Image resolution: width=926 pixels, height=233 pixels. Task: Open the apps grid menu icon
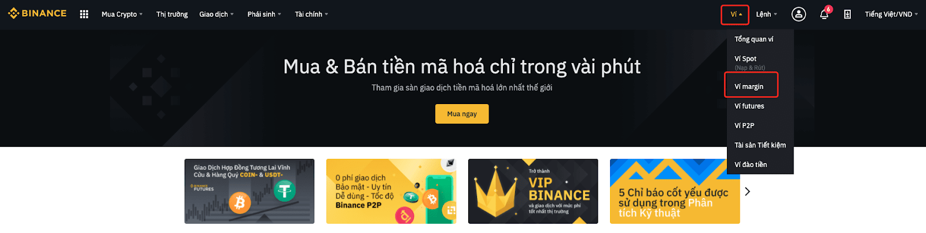(84, 14)
